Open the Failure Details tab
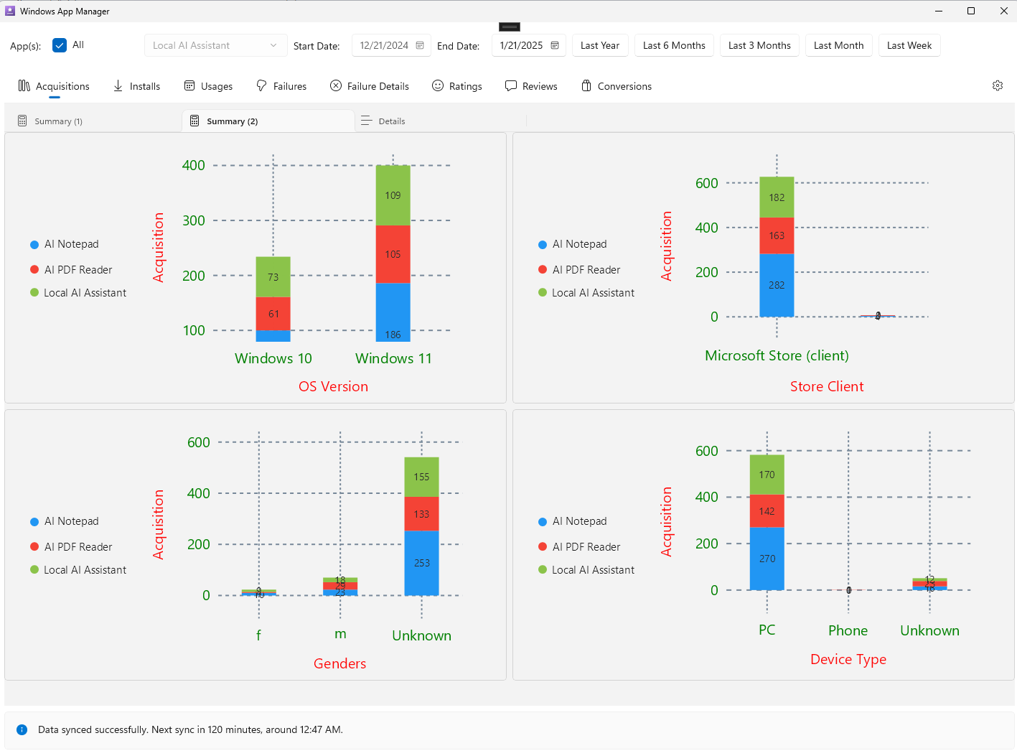The height and width of the screenshot is (756, 1017). coord(370,86)
